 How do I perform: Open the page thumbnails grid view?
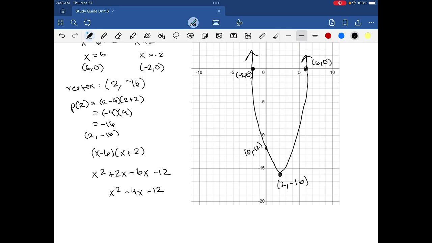coord(61,23)
